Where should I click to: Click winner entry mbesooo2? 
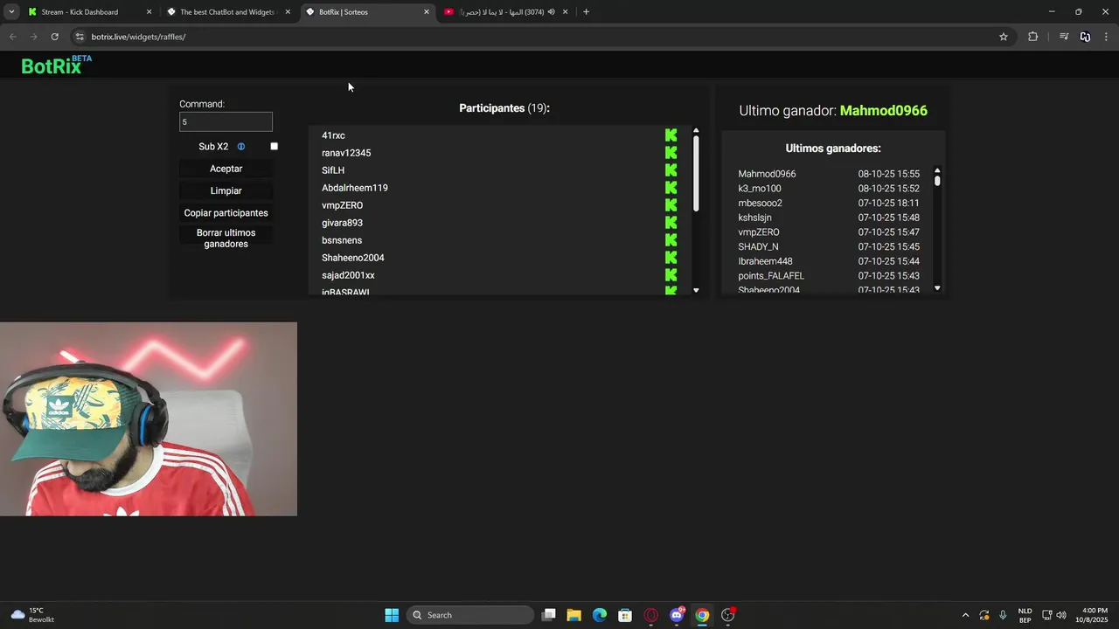click(760, 203)
